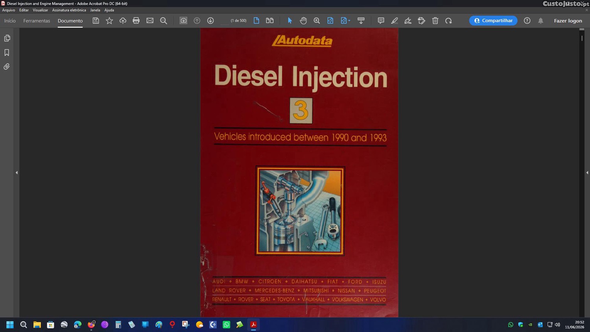The image size is (590, 332).
Task: Expand the left navigation pane arrow
Action: pos(17,172)
